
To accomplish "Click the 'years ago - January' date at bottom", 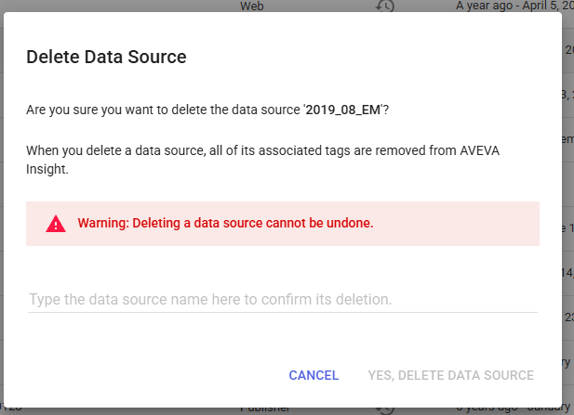I will pyautogui.click(x=513, y=409).
